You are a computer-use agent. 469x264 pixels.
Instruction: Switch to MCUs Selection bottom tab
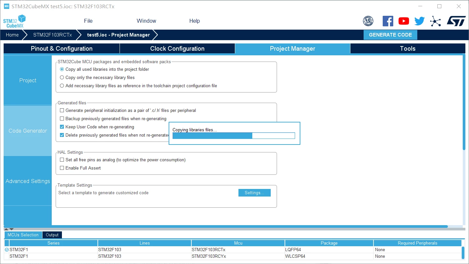click(23, 235)
